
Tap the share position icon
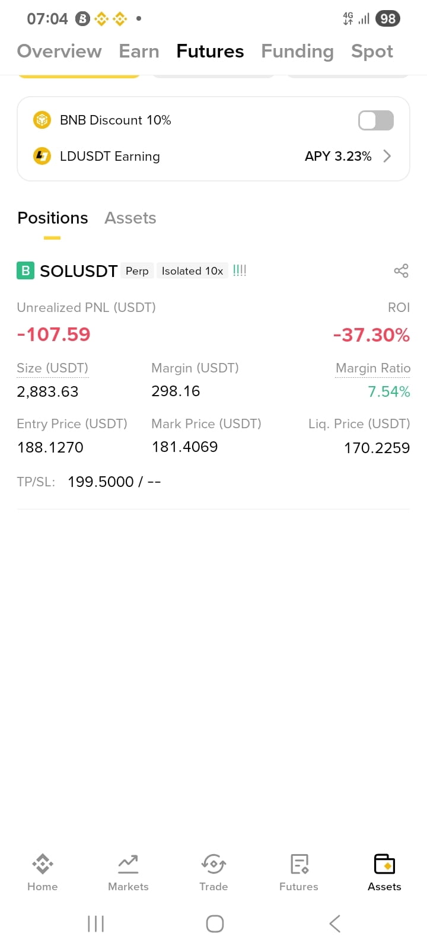pyautogui.click(x=401, y=270)
